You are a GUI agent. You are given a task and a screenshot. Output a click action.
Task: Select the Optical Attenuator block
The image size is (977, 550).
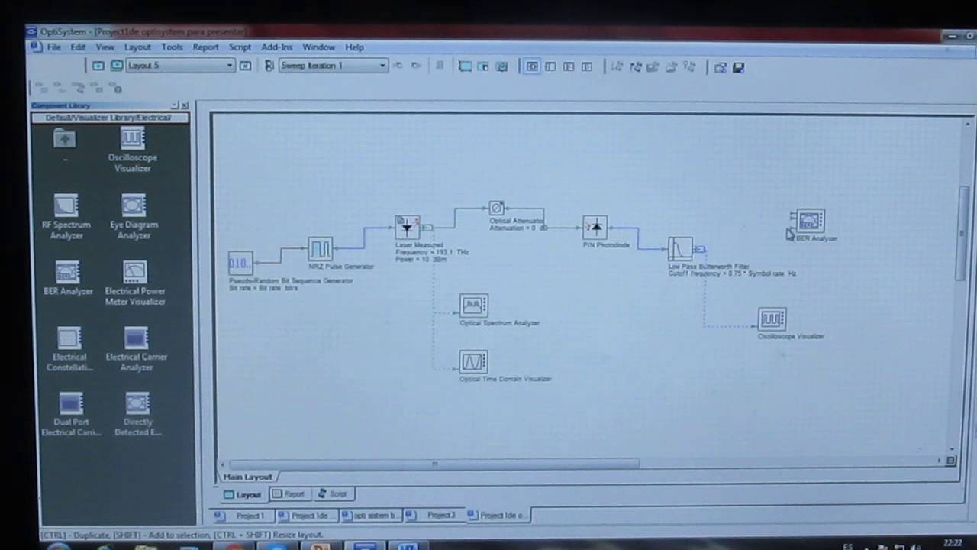point(497,208)
